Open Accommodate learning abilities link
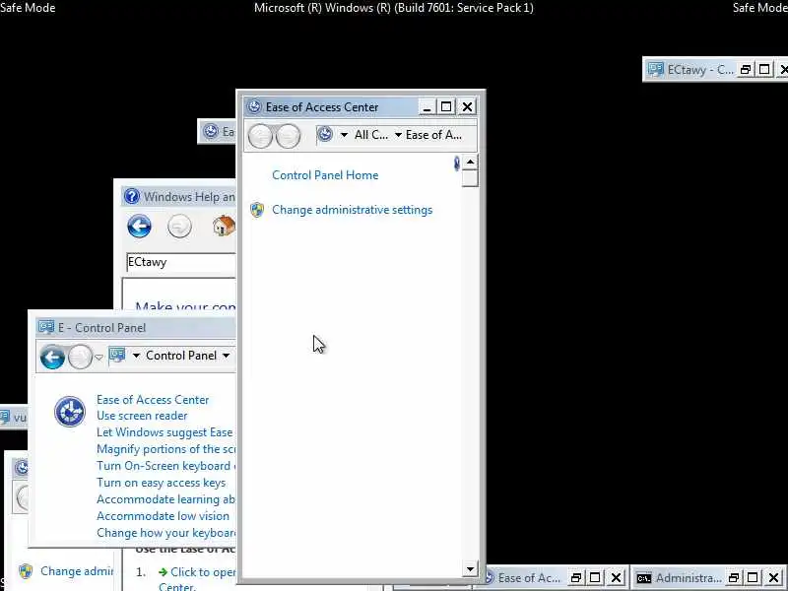 tap(165, 499)
